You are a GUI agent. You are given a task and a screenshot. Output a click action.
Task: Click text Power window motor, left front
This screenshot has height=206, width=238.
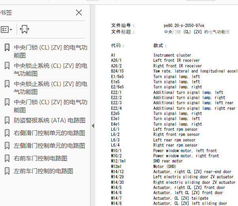[x=185, y=151]
